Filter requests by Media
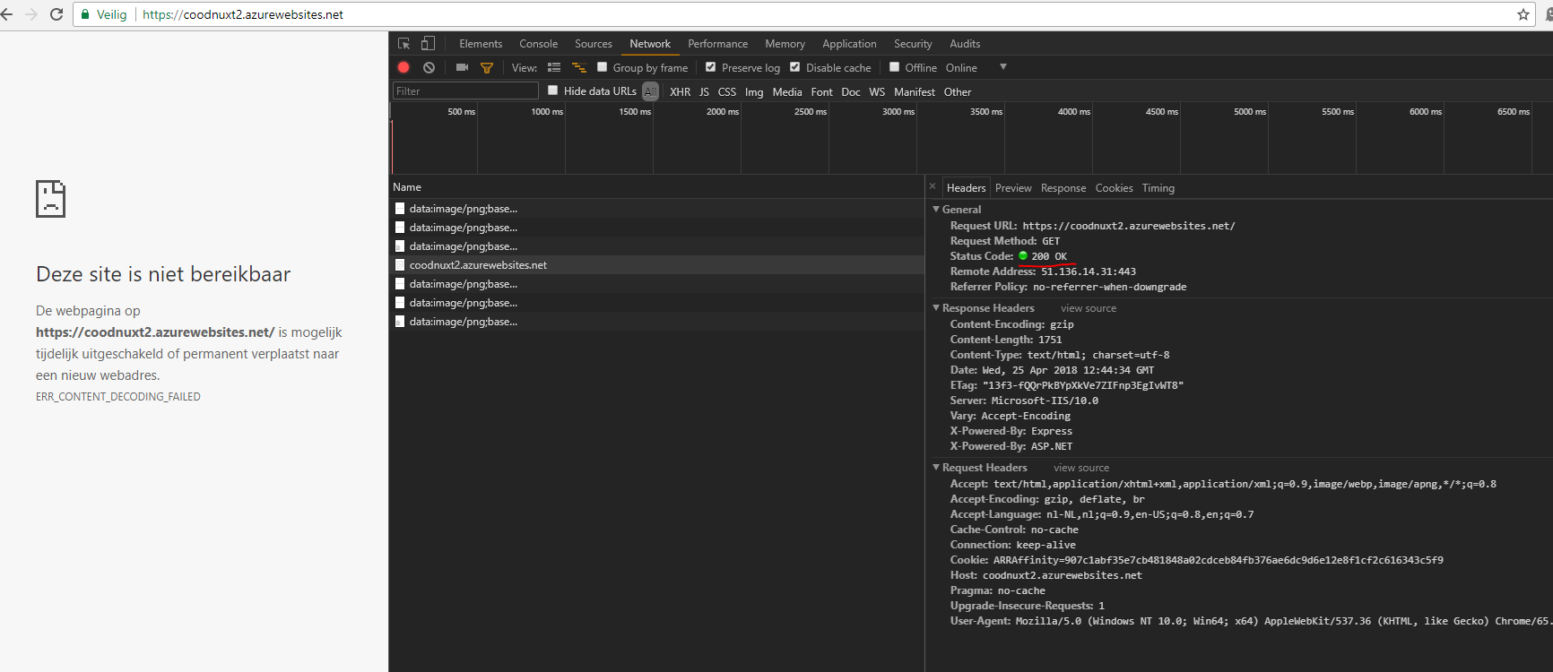Image resolution: width=1553 pixels, height=672 pixels. (x=787, y=91)
